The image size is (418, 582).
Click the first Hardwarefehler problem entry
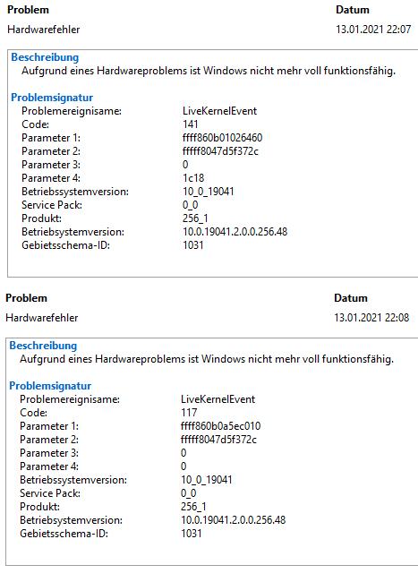click(x=43, y=30)
